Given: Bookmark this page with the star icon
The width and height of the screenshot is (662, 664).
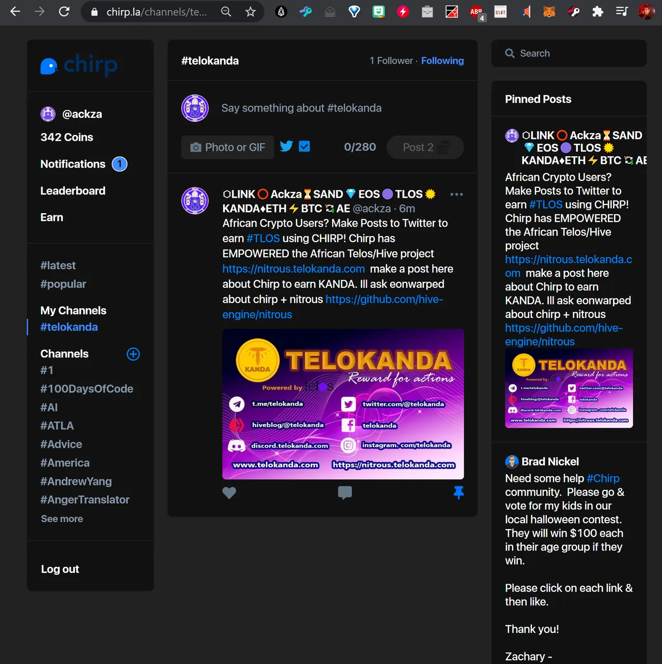Looking at the screenshot, I should click(x=251, y=11).
